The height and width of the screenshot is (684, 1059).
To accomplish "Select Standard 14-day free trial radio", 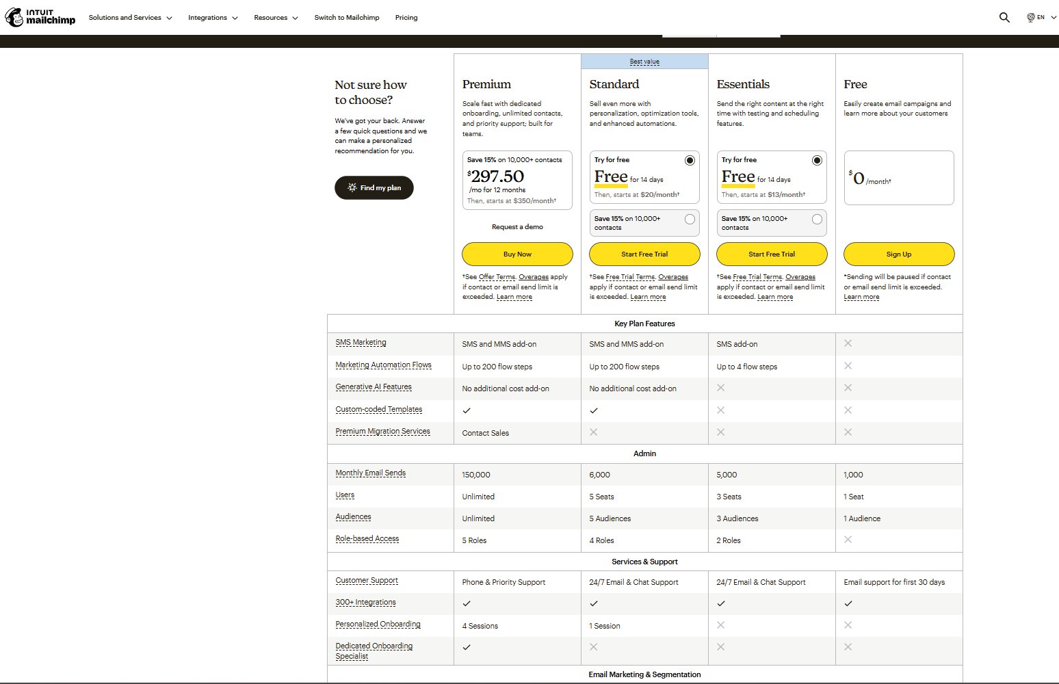I will (x=690, y=160).
